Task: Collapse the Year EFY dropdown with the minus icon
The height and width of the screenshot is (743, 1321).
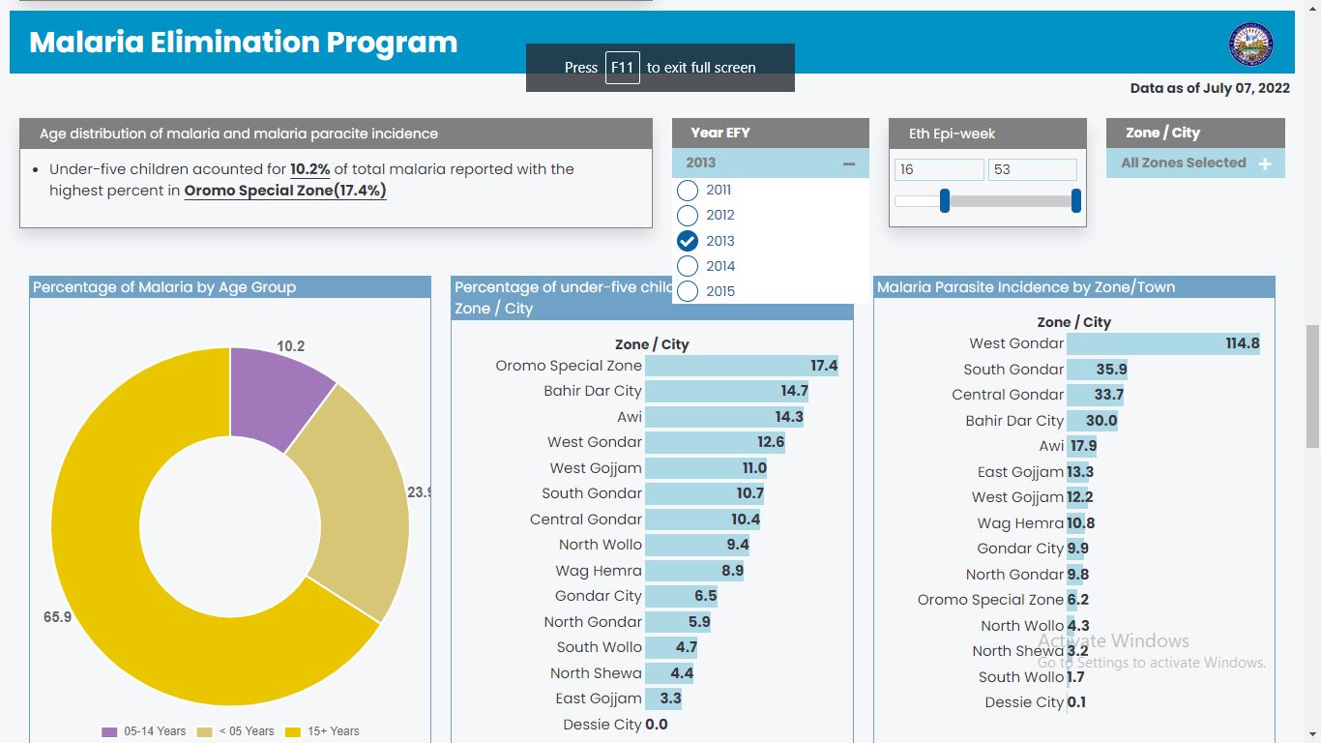Action: coord(849,163)
